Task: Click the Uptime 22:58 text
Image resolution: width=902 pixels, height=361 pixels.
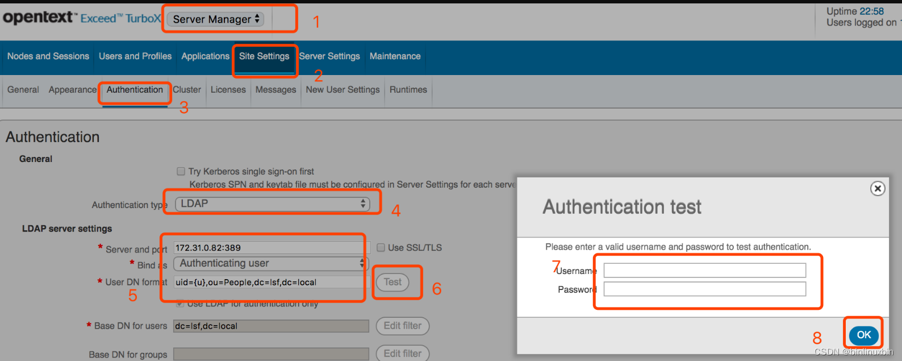Action: click(x=855, y=11)
